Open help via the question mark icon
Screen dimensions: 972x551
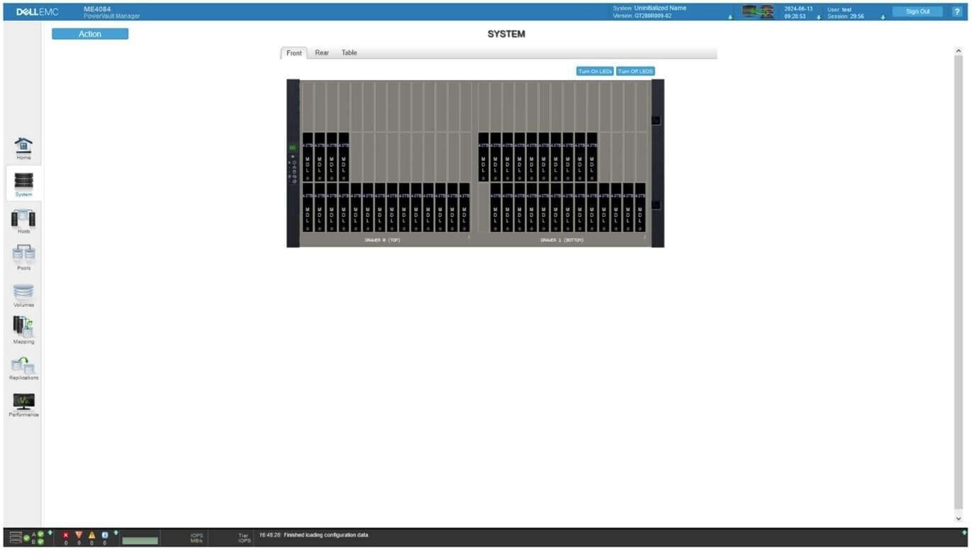956,11
